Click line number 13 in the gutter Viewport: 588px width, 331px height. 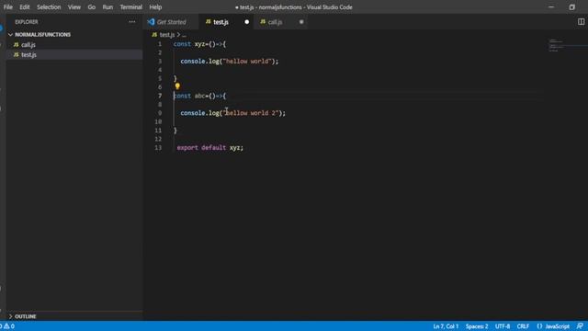pos(158,148)
